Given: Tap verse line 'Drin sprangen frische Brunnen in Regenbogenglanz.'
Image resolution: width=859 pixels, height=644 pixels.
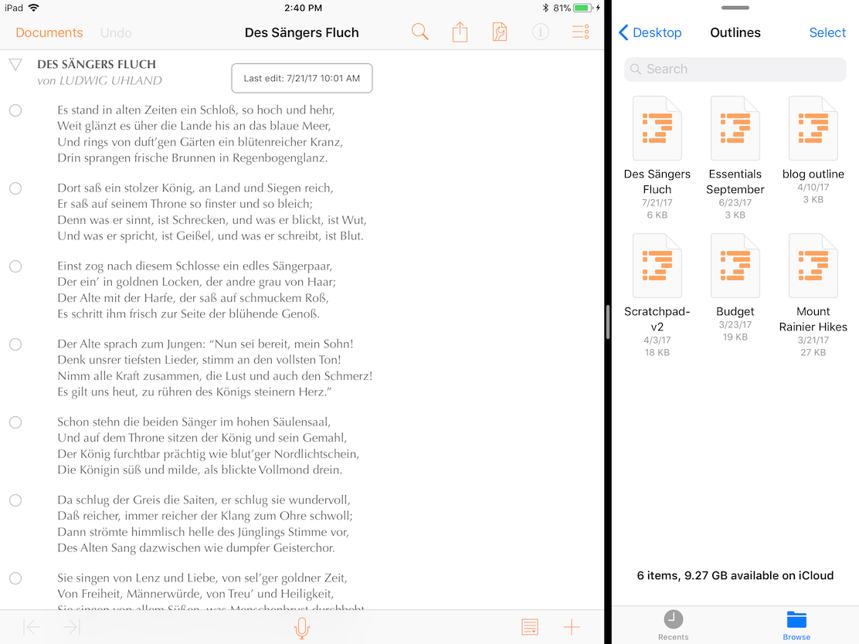Looking at the screenshot, I should [193, 158].
